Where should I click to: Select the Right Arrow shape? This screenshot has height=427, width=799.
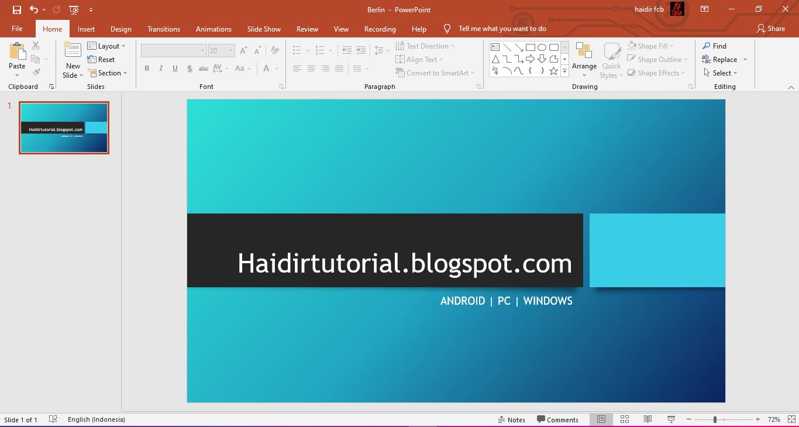pyautogui.click(x=531, y=59)
